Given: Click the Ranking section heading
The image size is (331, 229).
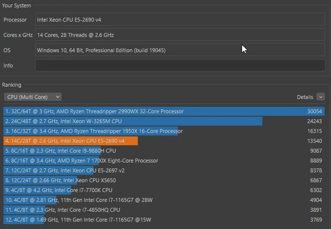Looking at the screenshot, I should 12,85.
